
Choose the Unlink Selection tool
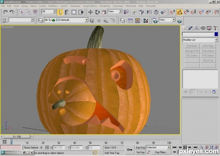pyautogui.click(x=29, y=12)
